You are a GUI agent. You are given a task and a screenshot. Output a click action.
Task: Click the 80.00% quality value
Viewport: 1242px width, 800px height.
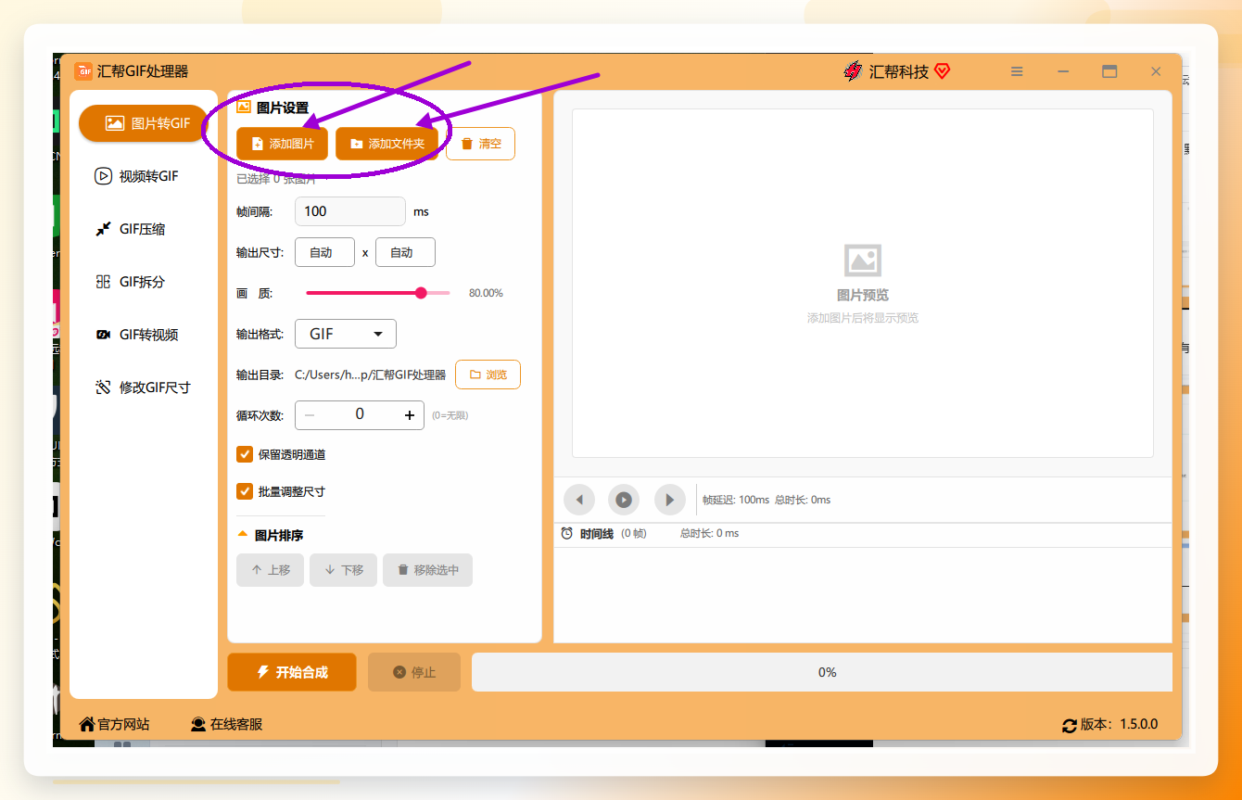pyautogui.click(x=486, y=293)
